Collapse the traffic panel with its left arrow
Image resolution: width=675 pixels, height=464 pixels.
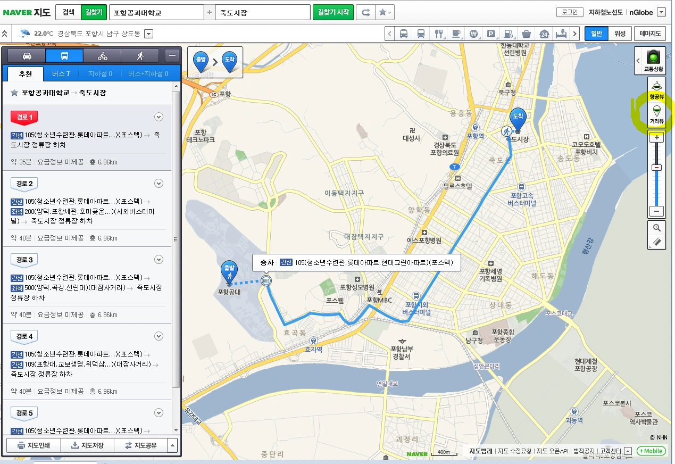point(638,61)
